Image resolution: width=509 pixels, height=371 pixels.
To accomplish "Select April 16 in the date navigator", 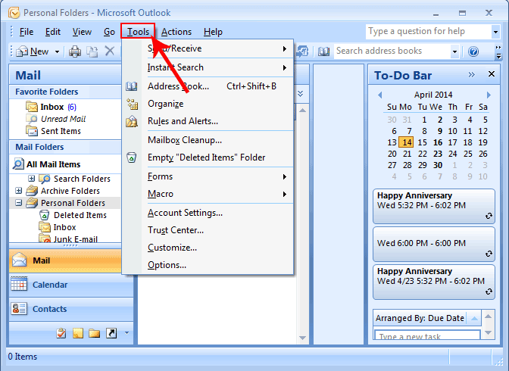I will (x=438, y=142).
